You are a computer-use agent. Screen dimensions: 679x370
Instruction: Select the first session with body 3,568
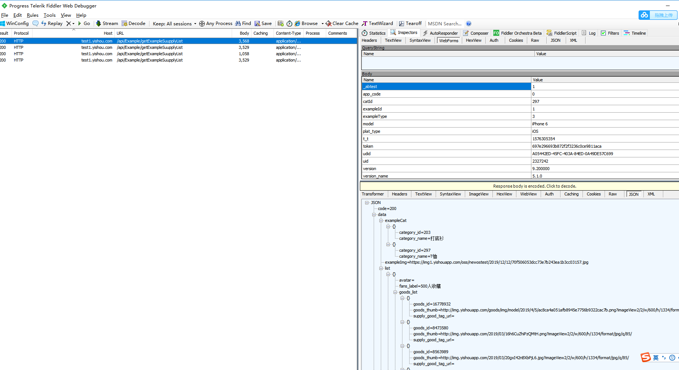[x=178, y=41]
